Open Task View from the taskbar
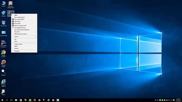This screenshot has height=102, width=182. coord(11,100)
